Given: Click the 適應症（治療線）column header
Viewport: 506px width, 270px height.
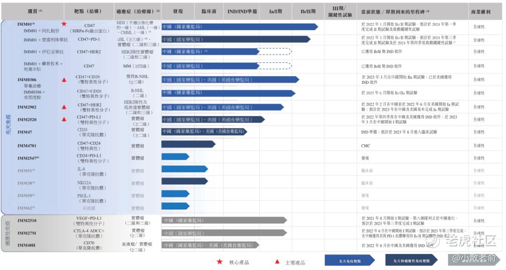Looking at the screenshot, I should (138, 11).
